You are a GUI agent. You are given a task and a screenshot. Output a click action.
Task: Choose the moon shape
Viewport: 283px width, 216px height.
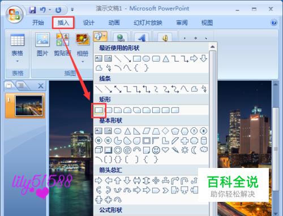coord(194,150)
